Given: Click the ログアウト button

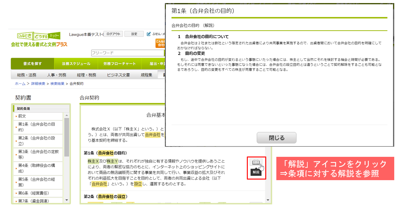Looking at the screenshot, I should [x=113, y=34].
